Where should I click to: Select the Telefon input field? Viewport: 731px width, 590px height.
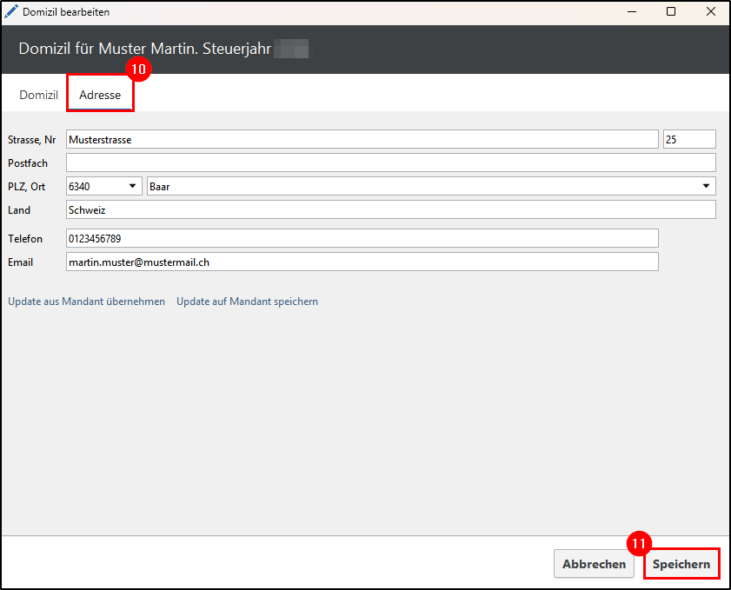point(362,238)
